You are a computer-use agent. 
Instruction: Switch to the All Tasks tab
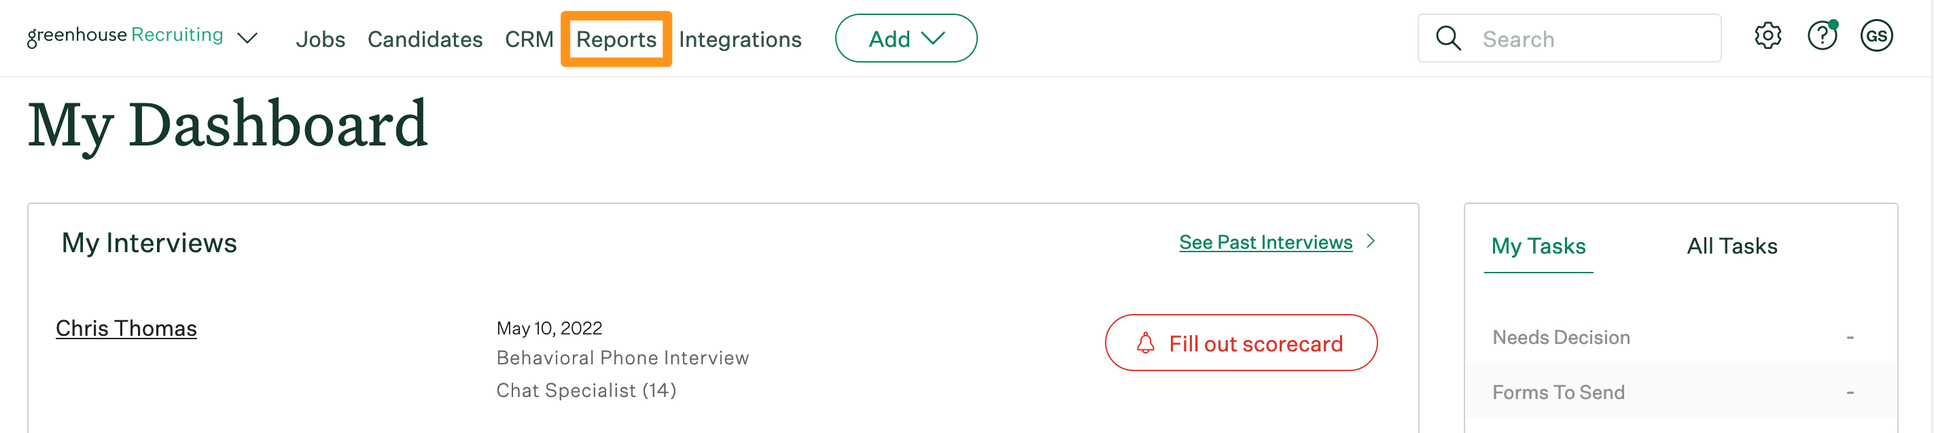(x=1731, y=245)
